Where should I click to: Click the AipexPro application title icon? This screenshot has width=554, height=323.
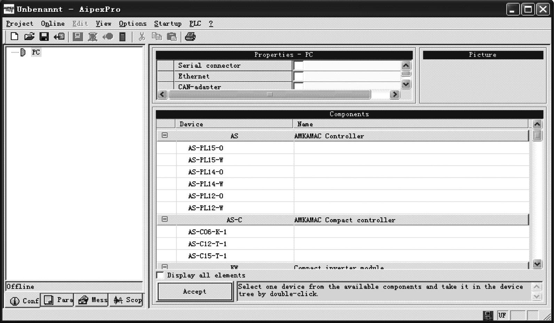[9, 9]
